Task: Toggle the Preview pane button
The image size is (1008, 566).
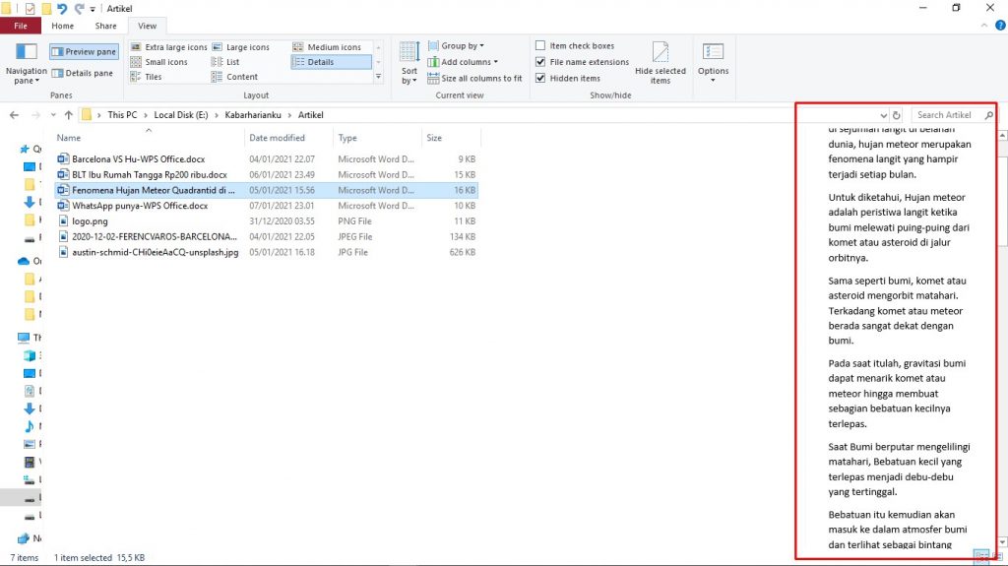Action: (85, 51)
